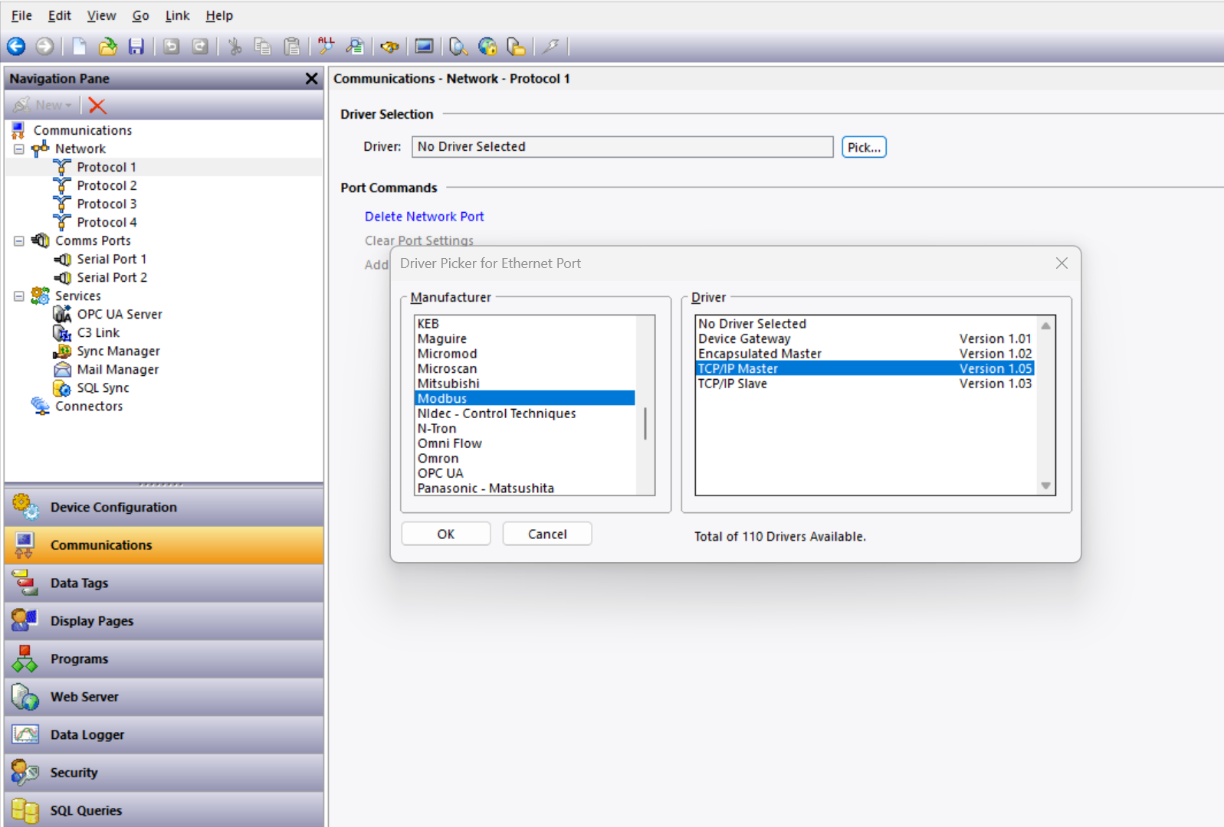Click the Save floppy disk icon
The height and width of the screenshot is (827, 1224).
pyautogui.click(x=136, y=47)
